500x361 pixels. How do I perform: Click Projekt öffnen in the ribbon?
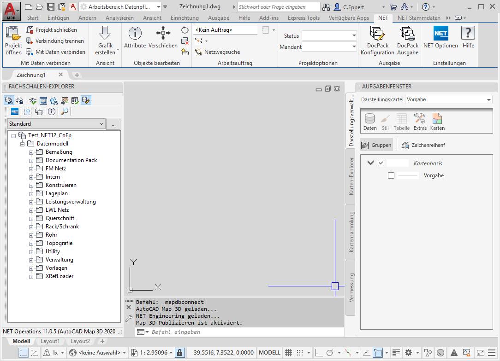(x=13, y=41)
